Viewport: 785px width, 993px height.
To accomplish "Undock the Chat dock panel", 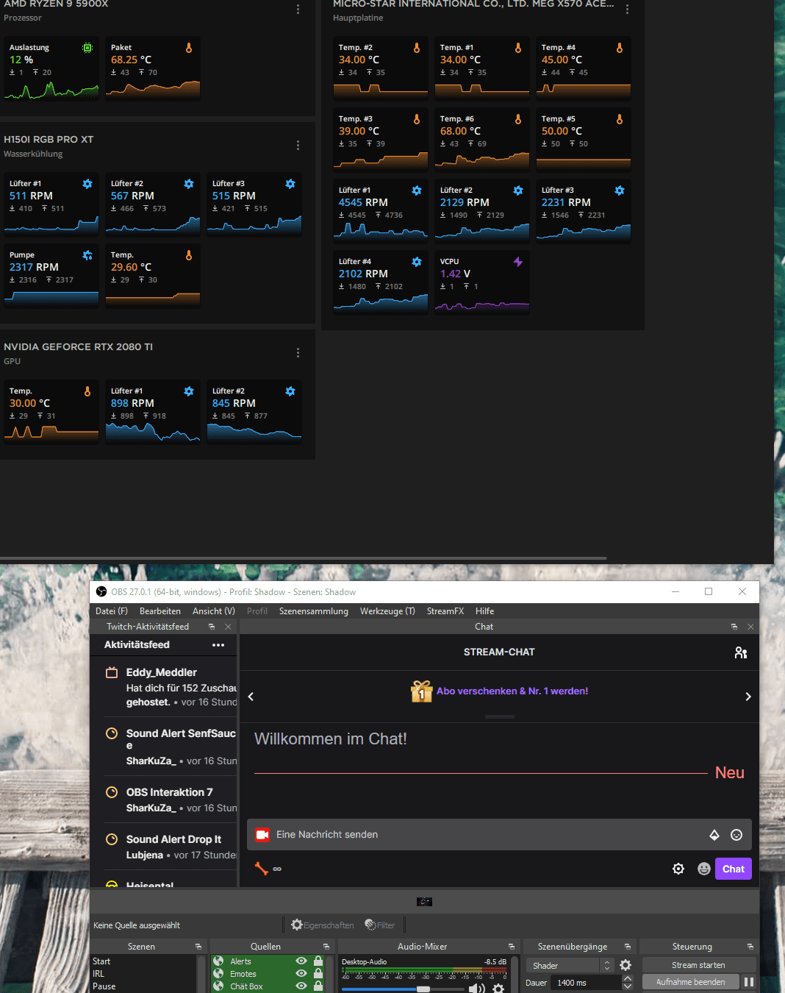I will coord(734,627).
